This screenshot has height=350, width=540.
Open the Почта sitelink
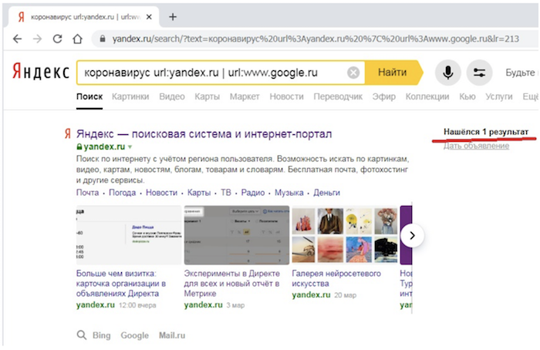pos(87,193)
